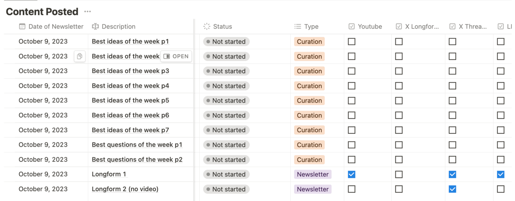The width and height of the screenshot is (515, 201).
Task: Open the Curation type tag for Best questions p1
Action: pyautogui.click(x=309, y=145)
